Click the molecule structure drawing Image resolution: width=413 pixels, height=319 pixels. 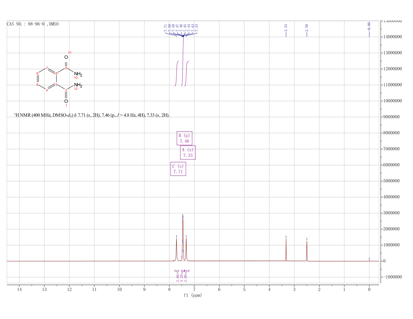60,79
